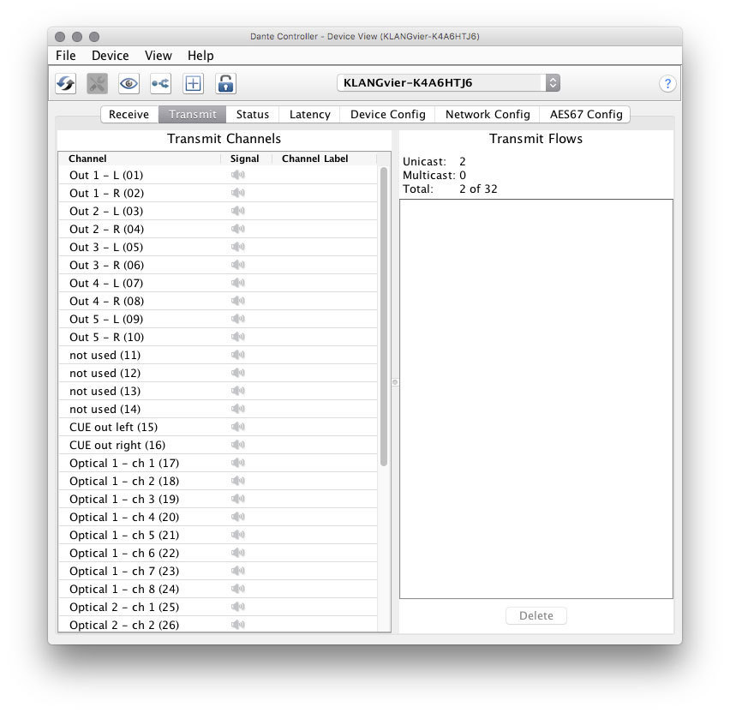Viewport: 730px width, 713px height.
Task: Click signal speaker icon for not used (11)
Action: [238, 355]
